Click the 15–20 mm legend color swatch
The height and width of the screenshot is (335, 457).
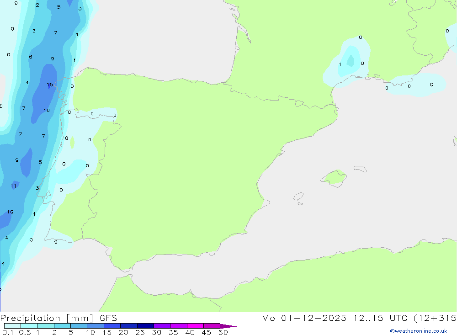112,326
